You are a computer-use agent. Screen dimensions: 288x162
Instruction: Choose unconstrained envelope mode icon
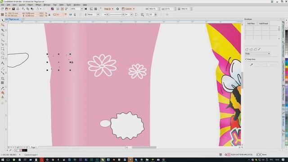pyautogui.click(x=259, y=49)
